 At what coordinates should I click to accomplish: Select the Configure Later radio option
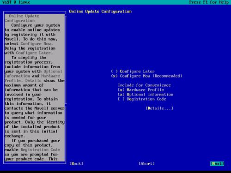coord(133,72)
